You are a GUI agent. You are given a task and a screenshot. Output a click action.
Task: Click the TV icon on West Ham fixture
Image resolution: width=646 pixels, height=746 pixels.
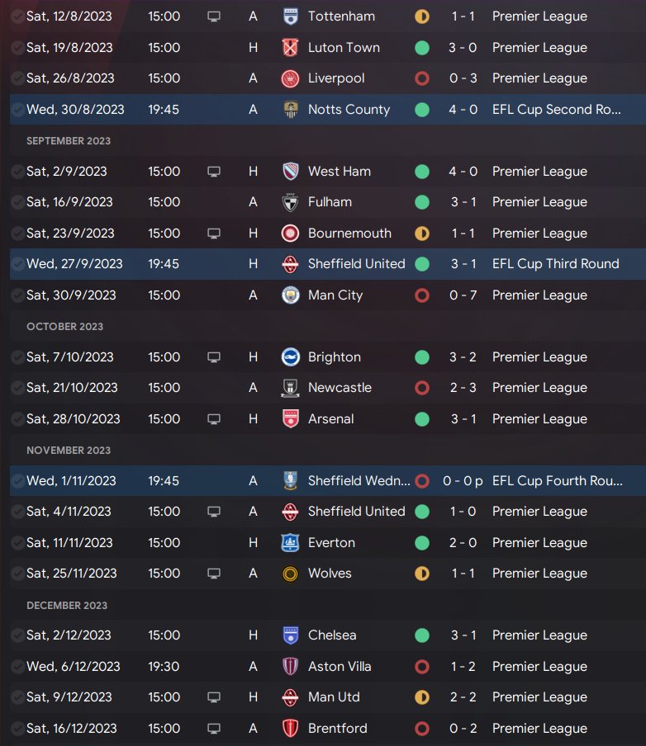point(214,172)
